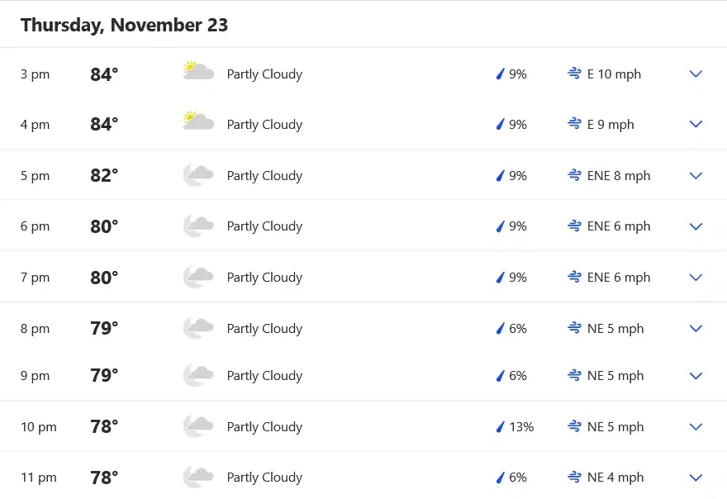Click the wind icon beside ENE 8 mph
This screenshot has height=499, width=727.
pyautogui.click(x=574, y=175)
